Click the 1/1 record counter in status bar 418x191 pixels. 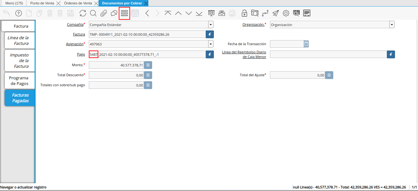[x=414, y=187]
